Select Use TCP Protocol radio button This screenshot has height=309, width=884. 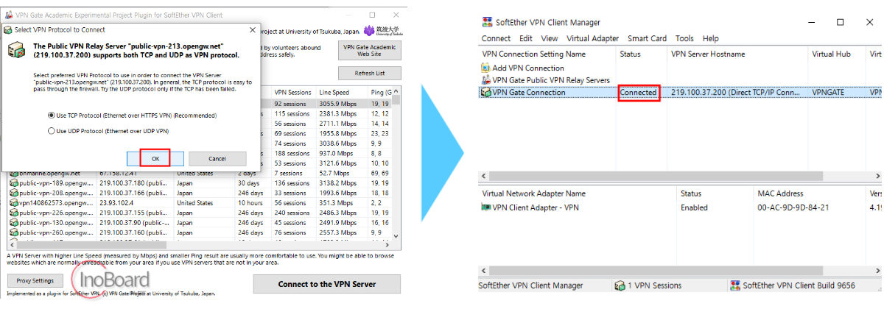coord(50,116)
